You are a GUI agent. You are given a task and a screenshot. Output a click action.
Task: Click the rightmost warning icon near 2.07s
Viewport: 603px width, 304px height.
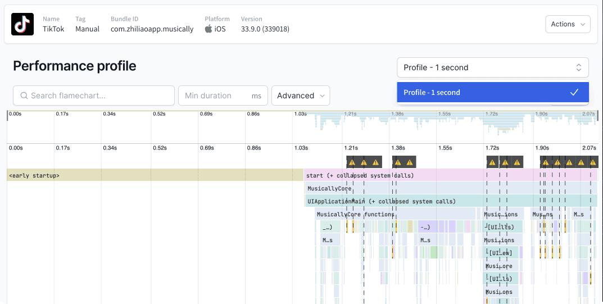click(593, 162)
